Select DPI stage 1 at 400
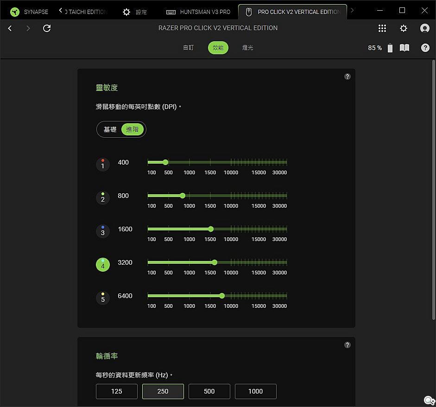The width and height of the screenshot is (436, 407). (103, 165)
